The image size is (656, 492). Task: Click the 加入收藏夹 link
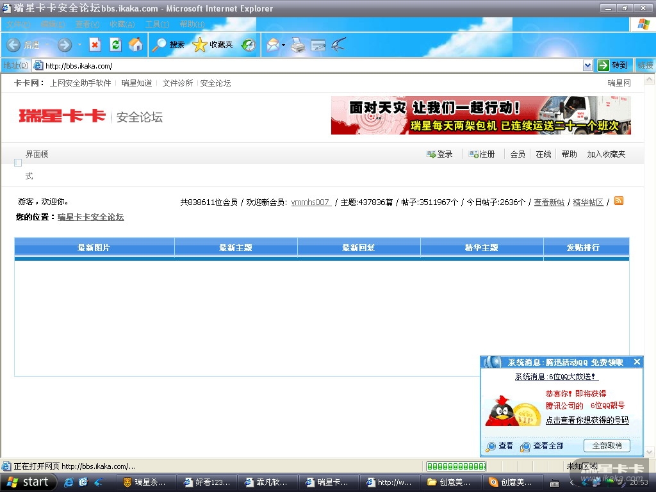click(x=606, y=154)
